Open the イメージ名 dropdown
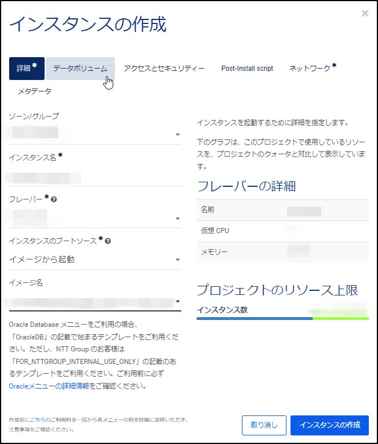This screenshot has width=378, height=444. pos(95,302)
